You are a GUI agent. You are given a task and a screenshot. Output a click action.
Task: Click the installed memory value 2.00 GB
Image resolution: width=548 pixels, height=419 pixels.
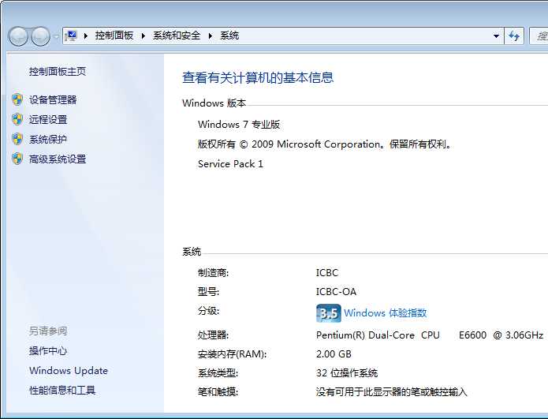334,354
